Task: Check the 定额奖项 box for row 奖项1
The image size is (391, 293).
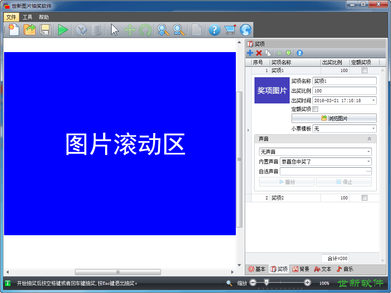Action: [x=365, y=70]
